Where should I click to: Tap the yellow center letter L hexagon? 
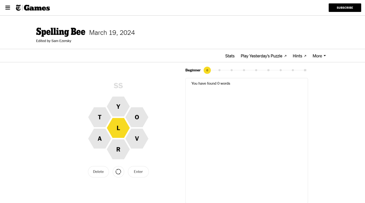(x=118, y=128)
